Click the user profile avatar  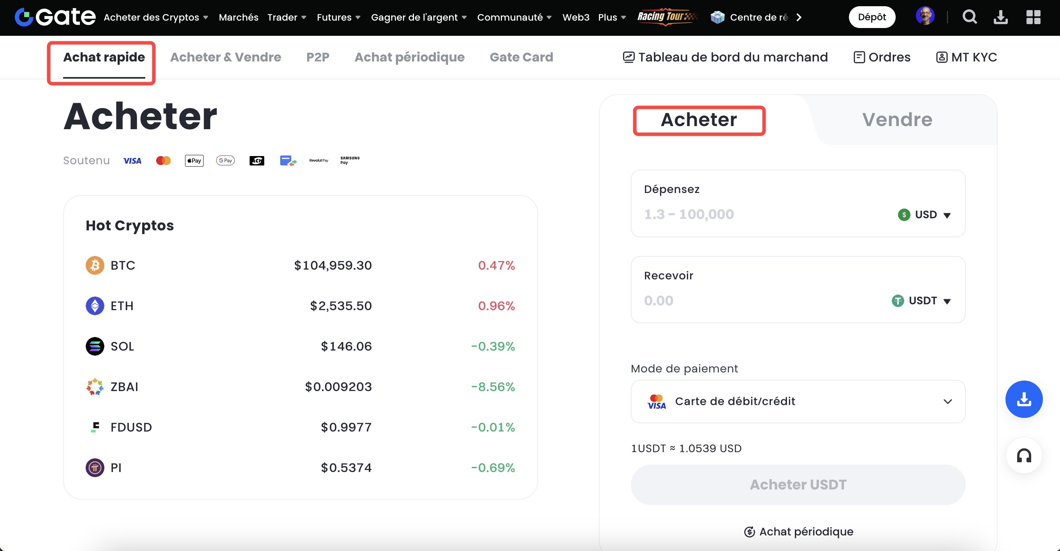tap(924, 16)
